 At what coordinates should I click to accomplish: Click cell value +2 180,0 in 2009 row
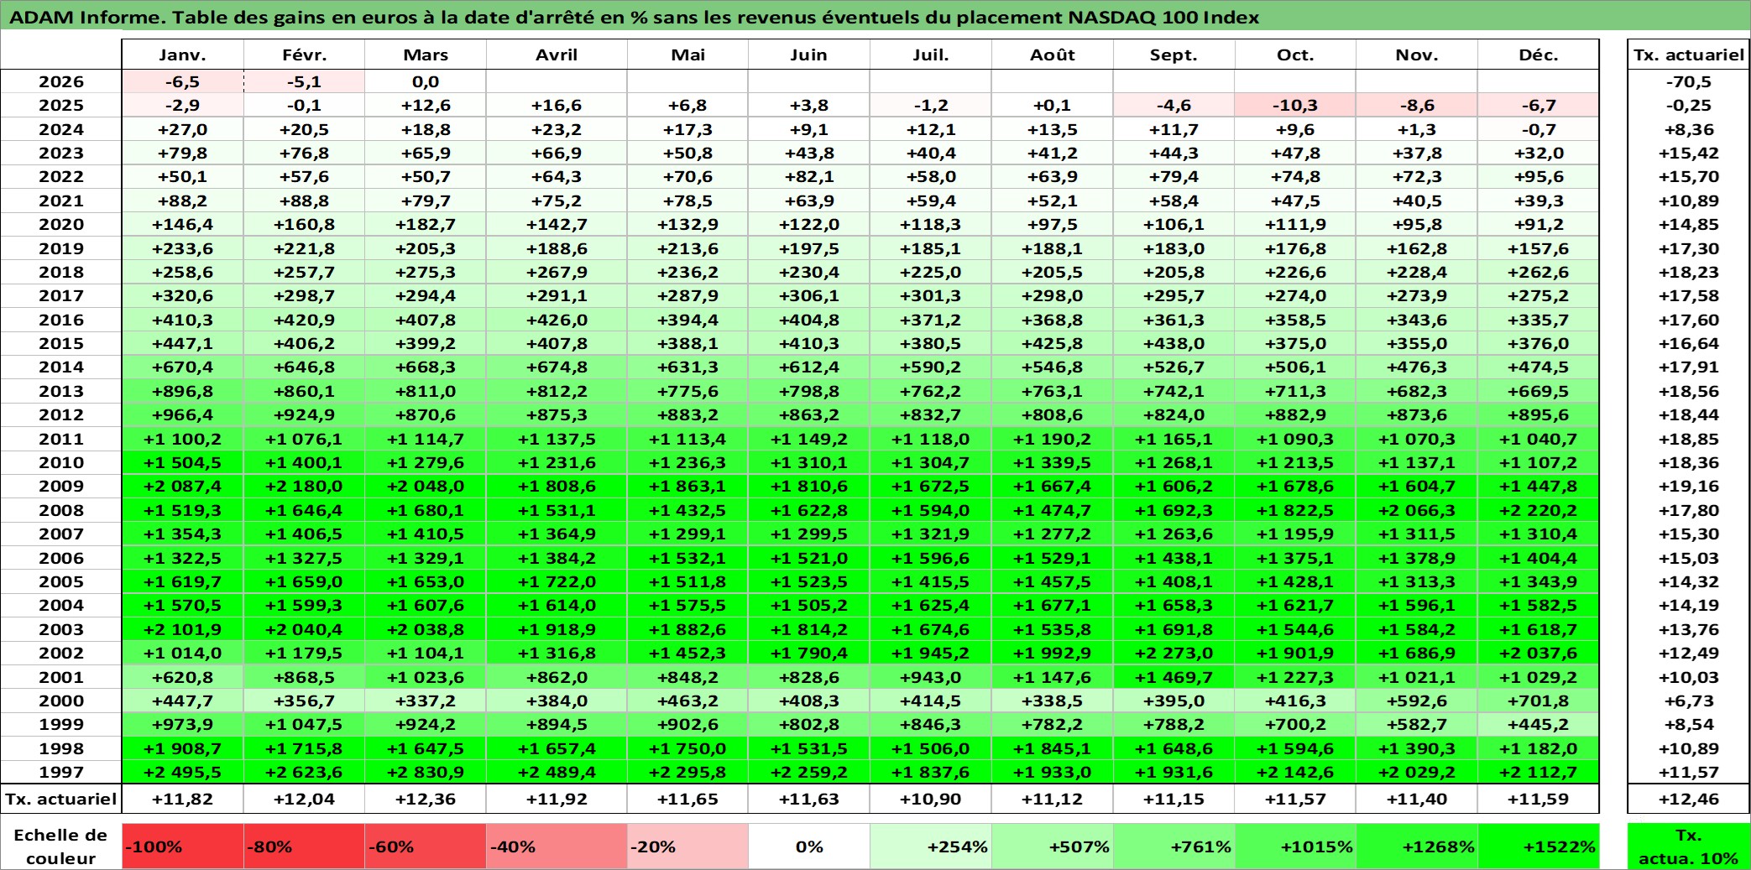(x=304, y=486)
